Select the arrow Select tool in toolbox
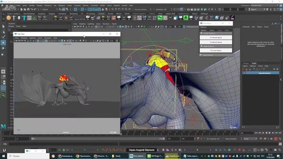The height and width of the screenshot is (159, 283). click(x=3, y=26)
